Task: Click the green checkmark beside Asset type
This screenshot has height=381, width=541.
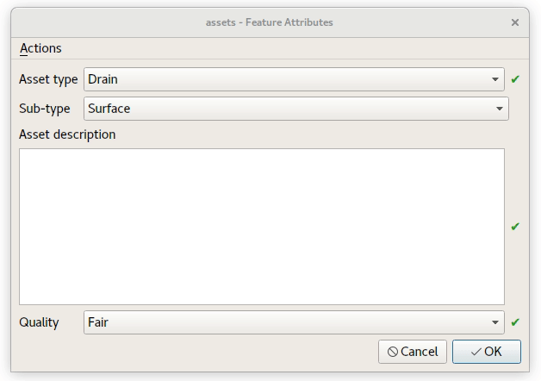Action: coord(515,79)
